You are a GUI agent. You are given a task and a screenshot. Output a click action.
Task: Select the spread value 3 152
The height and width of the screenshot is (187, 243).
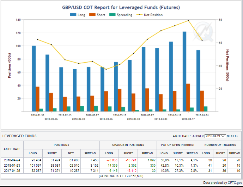pos(94,165)
